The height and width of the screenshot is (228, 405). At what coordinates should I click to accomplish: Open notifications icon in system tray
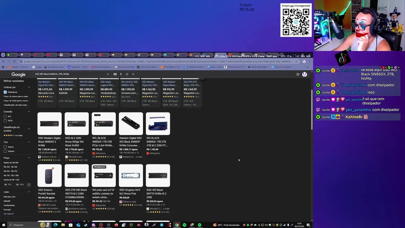308,225
